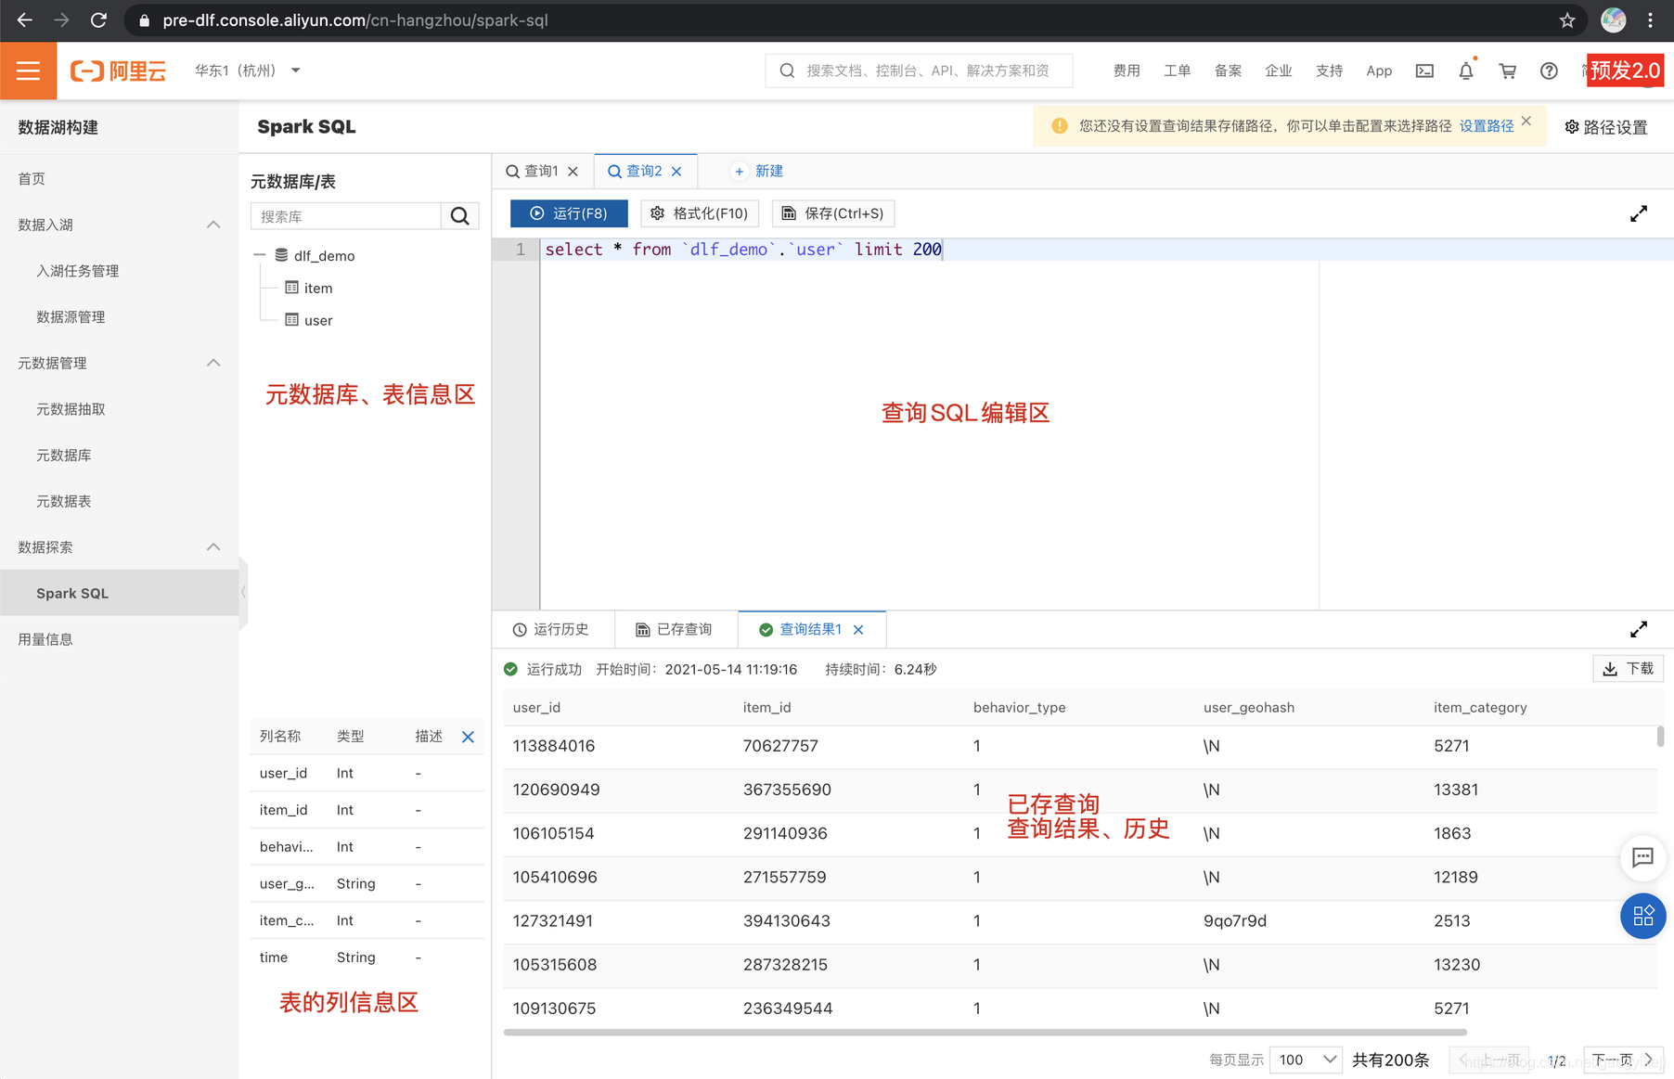Open the shopping cart in top bar
1674x1079 pixels.
coord(1507,71)
